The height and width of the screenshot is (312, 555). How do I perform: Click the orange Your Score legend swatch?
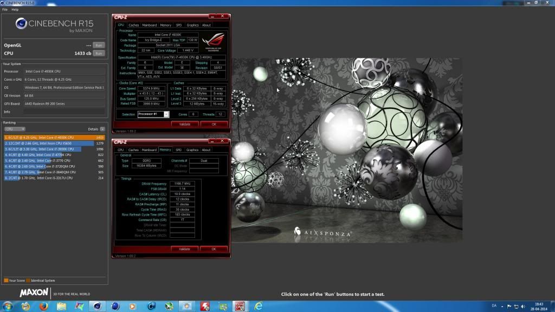6,281
